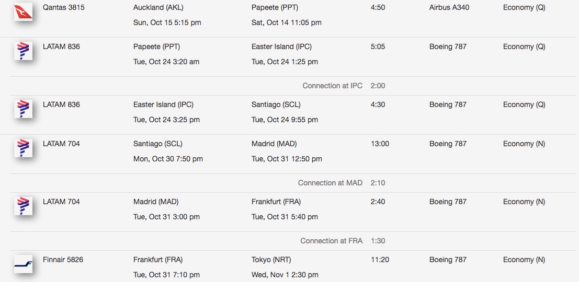Click the Airbus A340 aircraft type
579x282 pixels.
(449, 7)
